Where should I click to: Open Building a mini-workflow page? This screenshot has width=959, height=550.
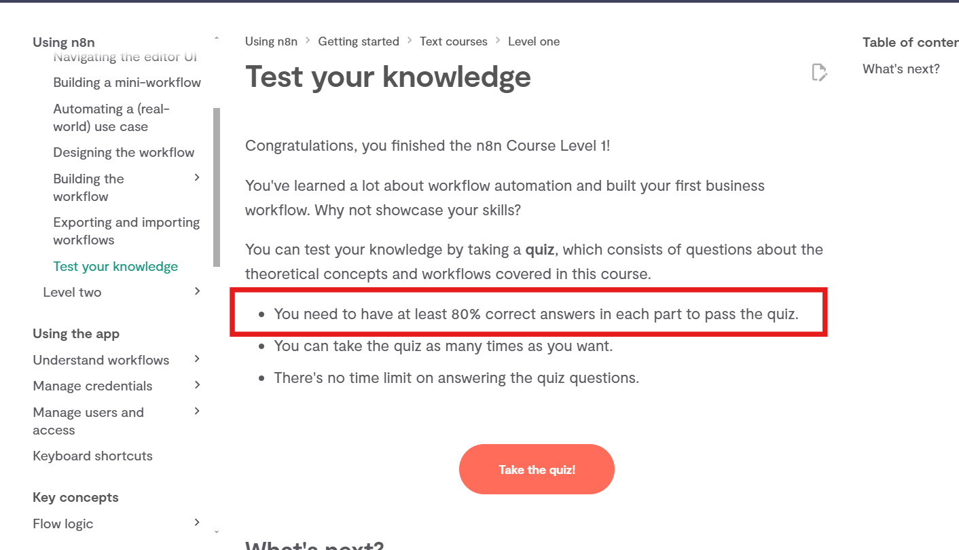tap(127, 82)
